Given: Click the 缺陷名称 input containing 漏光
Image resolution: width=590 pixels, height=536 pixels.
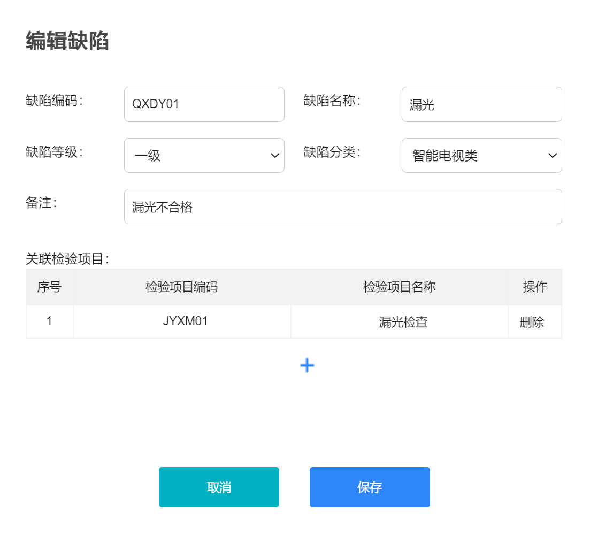Looking at the screenshot, I should point(481,104).
